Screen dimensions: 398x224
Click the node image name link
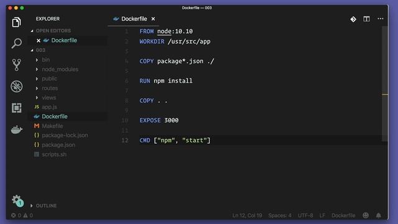pyautogui.click(x=164, y=31)
